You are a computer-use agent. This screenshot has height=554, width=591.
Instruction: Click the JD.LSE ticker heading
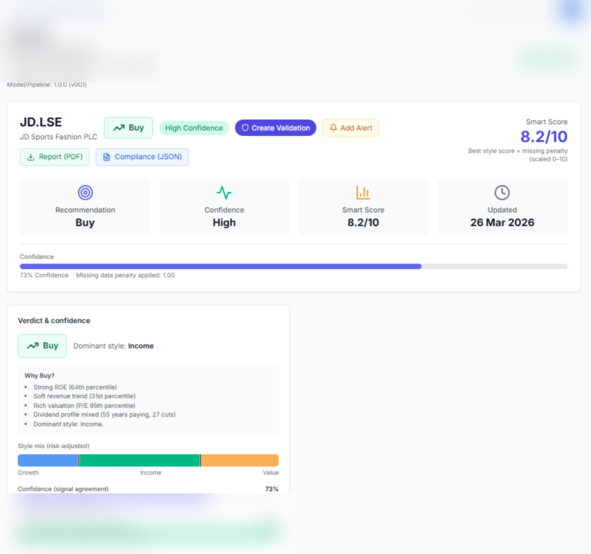41,122
